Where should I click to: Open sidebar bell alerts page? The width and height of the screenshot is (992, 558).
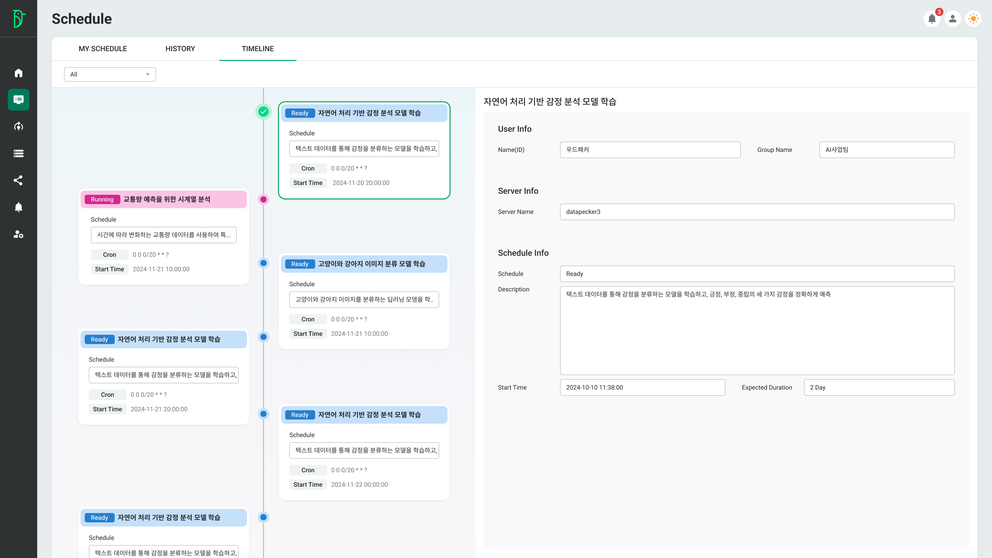pos(19,207)
